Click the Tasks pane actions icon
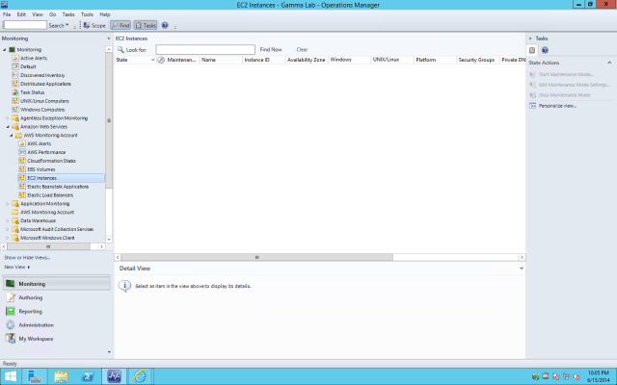 point(532,50)
